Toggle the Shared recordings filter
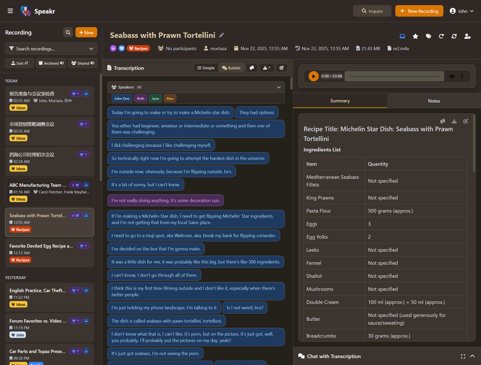Screen dimensions: 481x365 pyautogui.click(x=82, y=63)
